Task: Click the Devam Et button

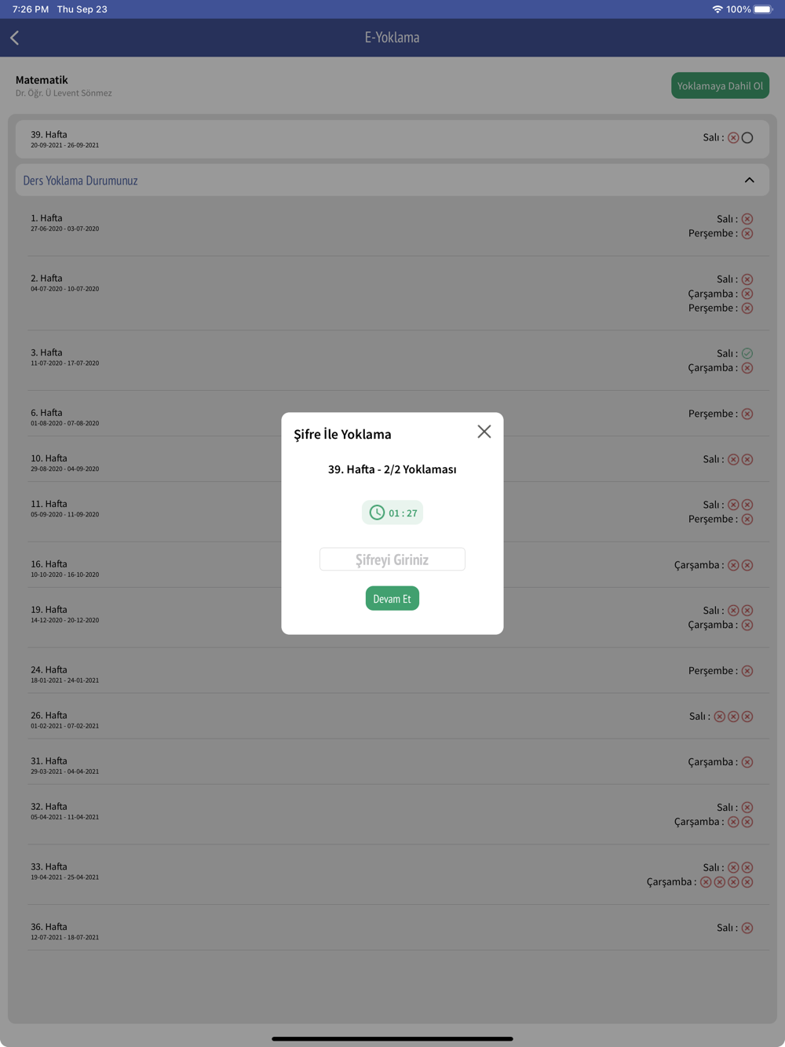Action: [392, 599]
